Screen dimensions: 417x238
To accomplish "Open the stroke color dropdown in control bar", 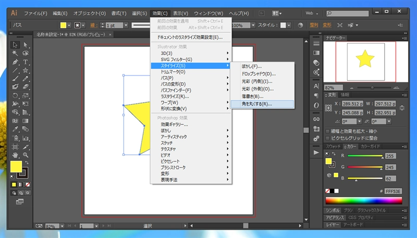I will pos(83,25).
